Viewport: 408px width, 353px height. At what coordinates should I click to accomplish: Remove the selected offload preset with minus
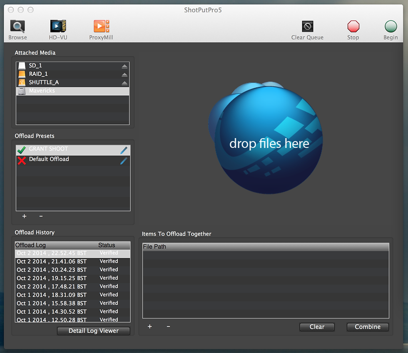41,216
